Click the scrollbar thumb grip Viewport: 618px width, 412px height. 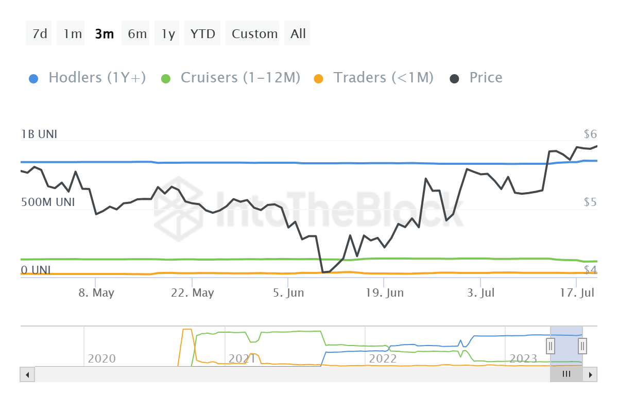coord(566,374)
